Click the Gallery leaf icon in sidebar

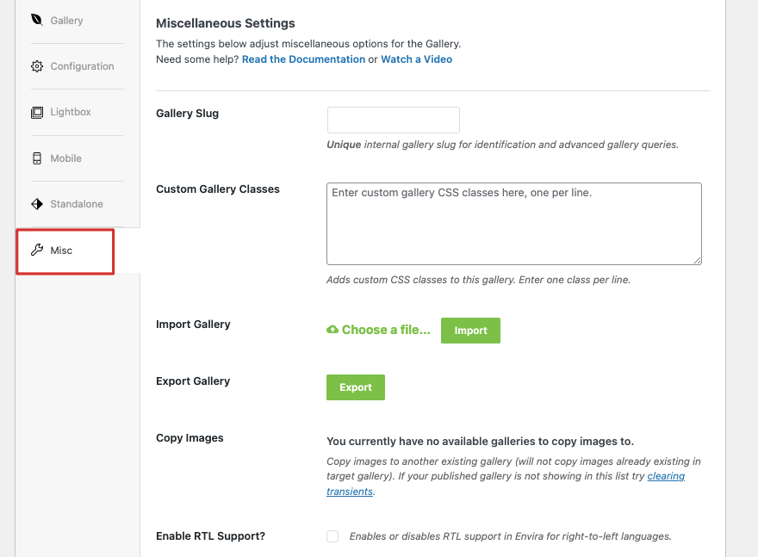point(37,20)
